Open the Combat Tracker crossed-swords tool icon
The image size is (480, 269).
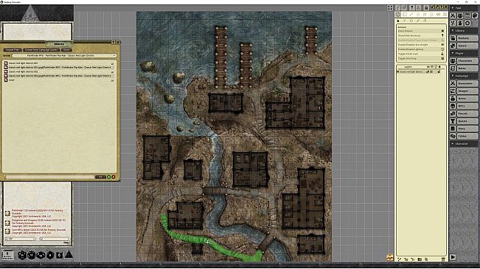coord(453,15)
